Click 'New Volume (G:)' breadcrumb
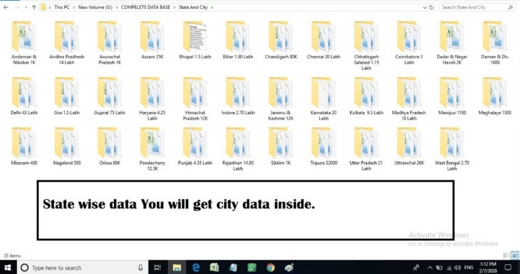 point(95,7)
